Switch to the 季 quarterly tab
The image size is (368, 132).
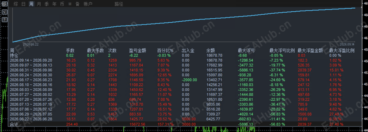47,4
